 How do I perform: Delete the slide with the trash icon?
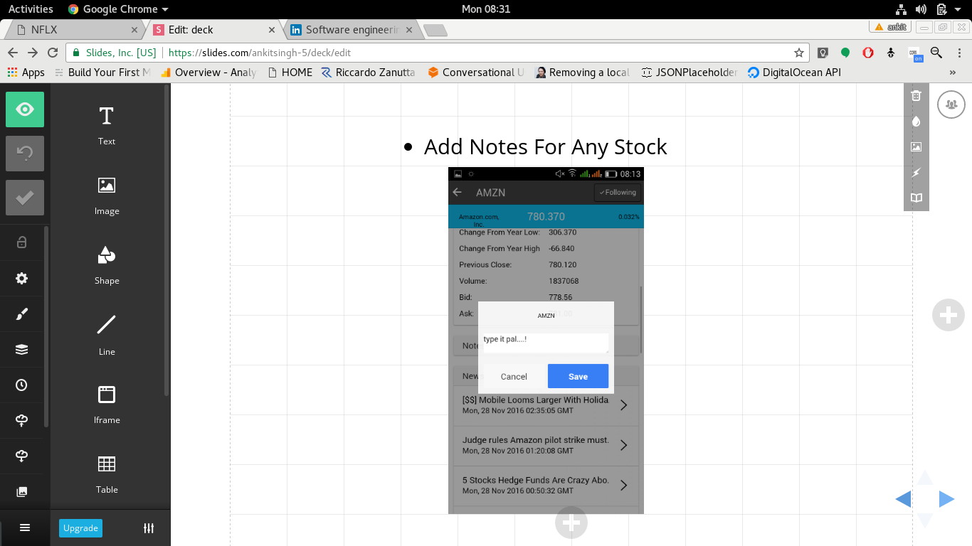click(x=916, y=95)
